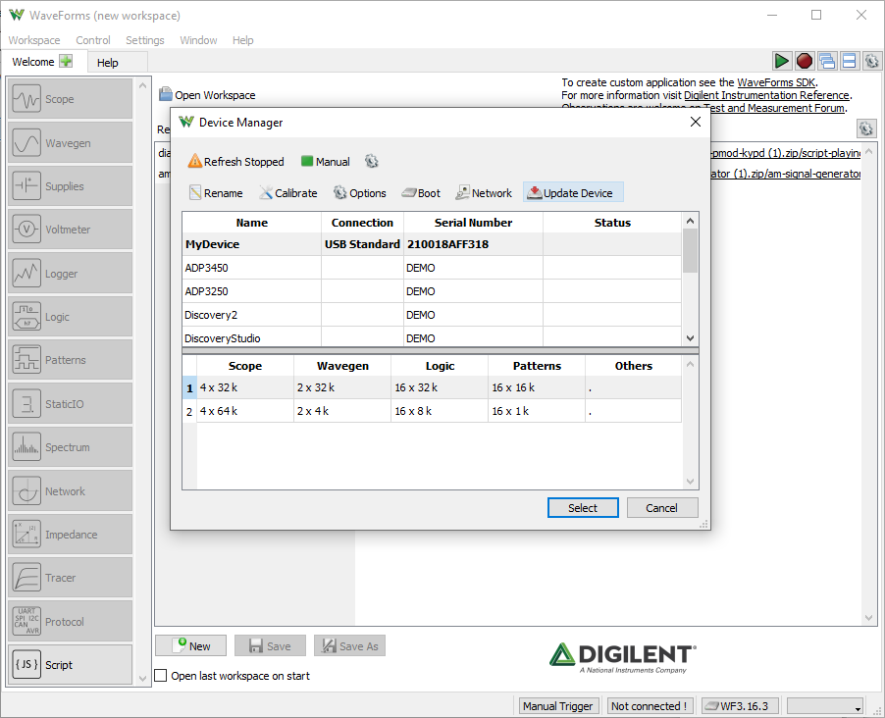Click the red Stop all button
This screenshot has height=718, width=885.
point(805,61)
